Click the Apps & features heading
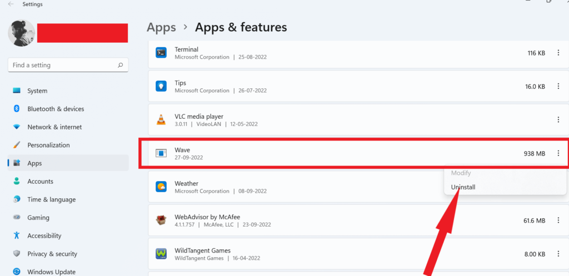The width and height of the screenshot is (569, 276). 241,27
